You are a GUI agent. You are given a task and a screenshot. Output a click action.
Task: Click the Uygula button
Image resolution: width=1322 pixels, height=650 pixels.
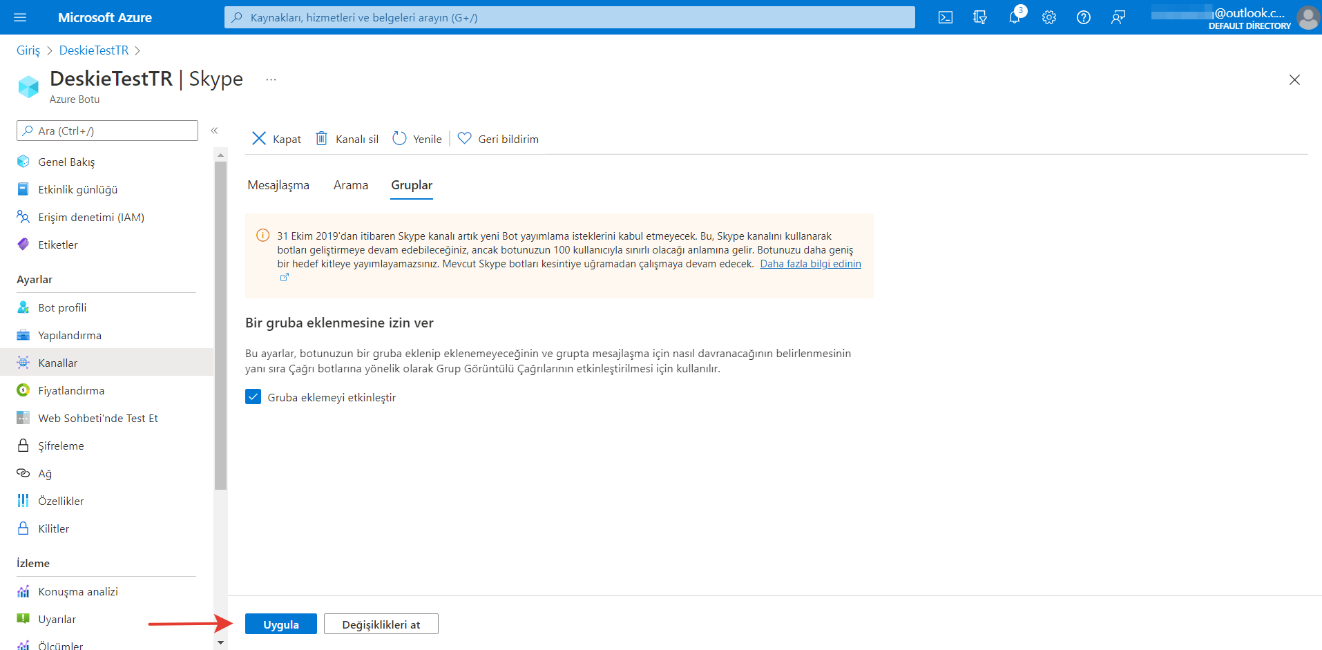[x=281, y=624]
